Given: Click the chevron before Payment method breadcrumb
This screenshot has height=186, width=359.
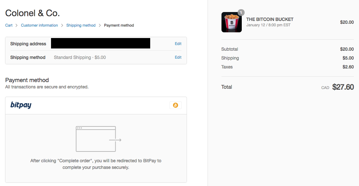Looking at the screenshot, I should (100, 25).
